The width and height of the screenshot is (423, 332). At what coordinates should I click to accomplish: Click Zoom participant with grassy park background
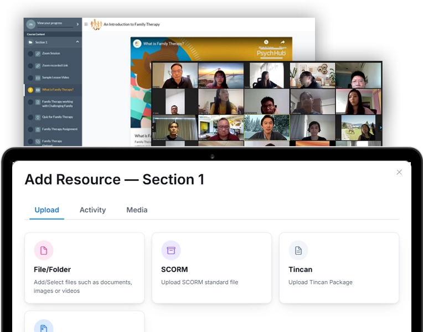coord(359,128)
